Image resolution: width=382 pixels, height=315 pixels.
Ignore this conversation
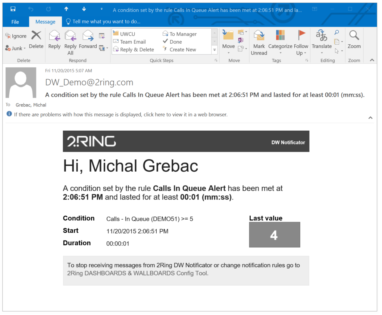(16, 36)
